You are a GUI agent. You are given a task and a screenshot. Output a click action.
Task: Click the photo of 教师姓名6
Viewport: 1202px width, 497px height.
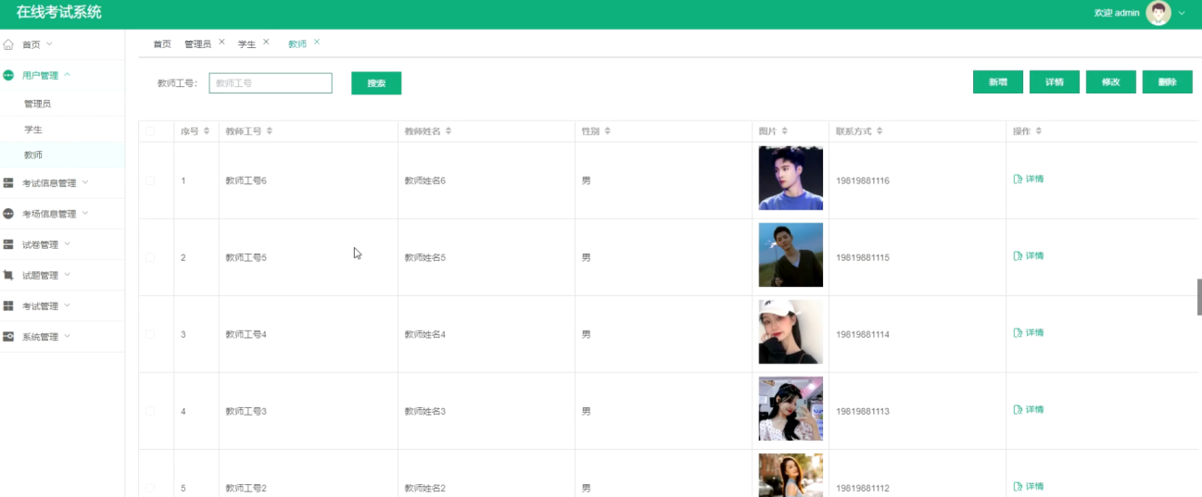coord(791,179)
